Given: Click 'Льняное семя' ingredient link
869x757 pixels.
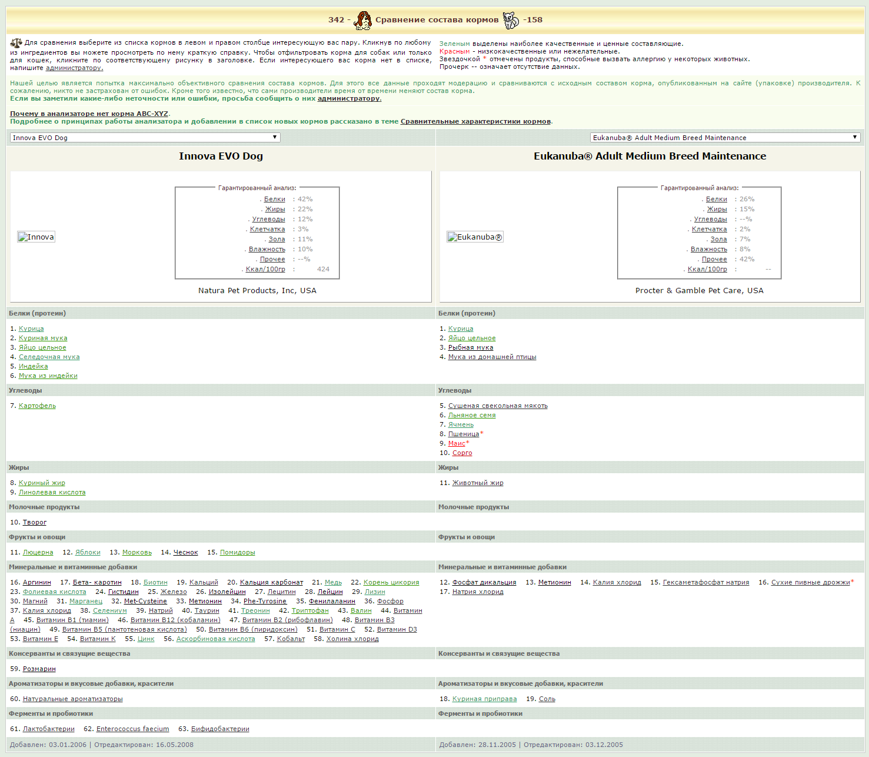Looking at the screenshot, I should (x=472, y=416).
